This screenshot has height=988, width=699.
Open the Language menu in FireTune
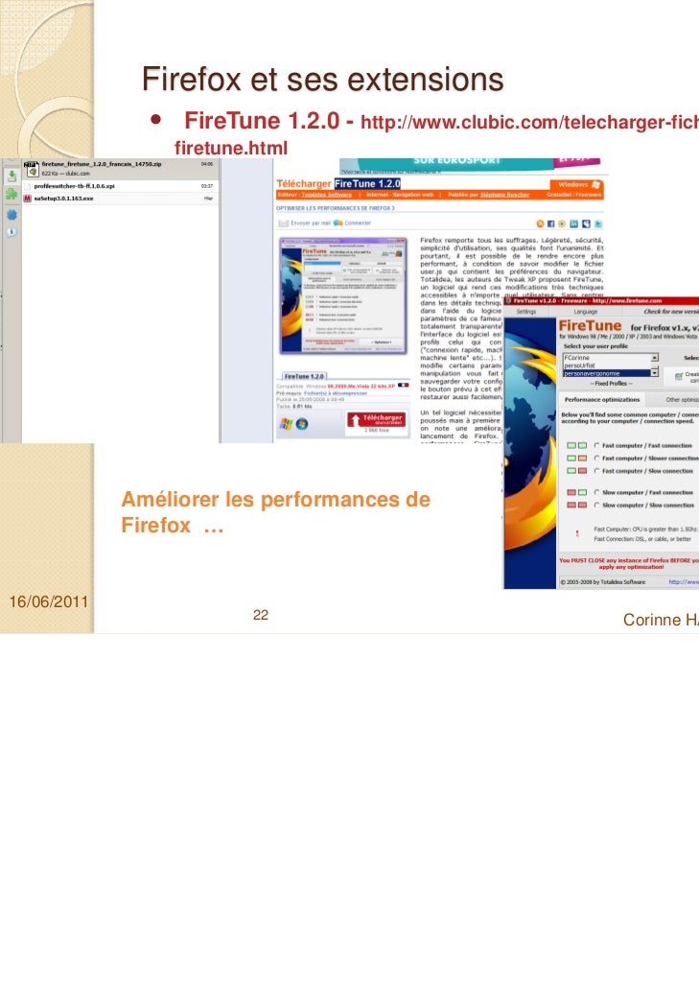coord(586,312)
